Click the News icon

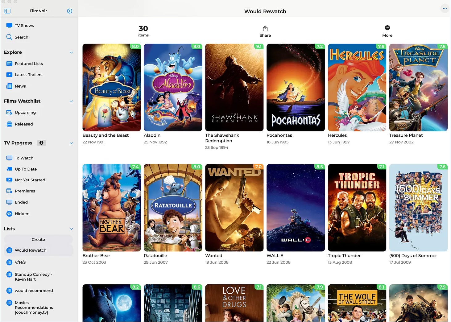9,86
